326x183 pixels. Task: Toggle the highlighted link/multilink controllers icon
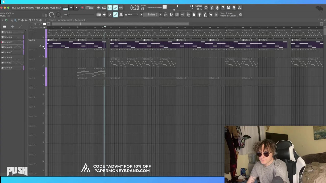(x=115, y=15)
